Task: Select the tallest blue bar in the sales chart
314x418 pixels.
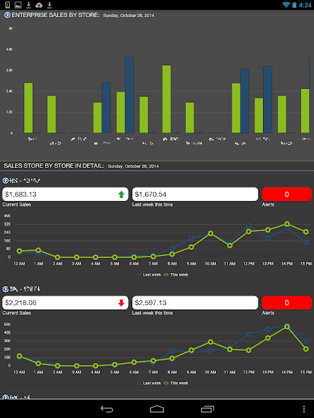Action: click(x=130, y=95)
